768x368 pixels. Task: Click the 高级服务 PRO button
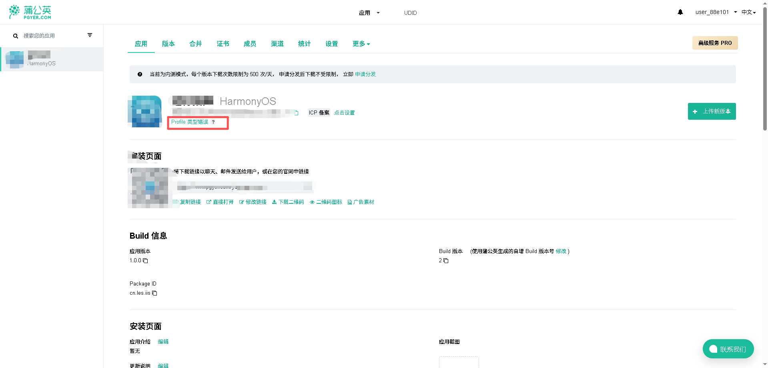715,43
